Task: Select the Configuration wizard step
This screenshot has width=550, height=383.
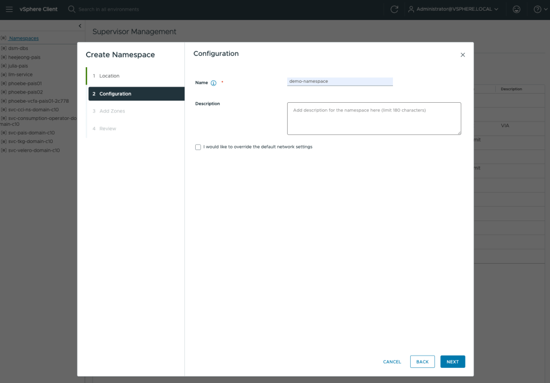Action: click(115, 94)
